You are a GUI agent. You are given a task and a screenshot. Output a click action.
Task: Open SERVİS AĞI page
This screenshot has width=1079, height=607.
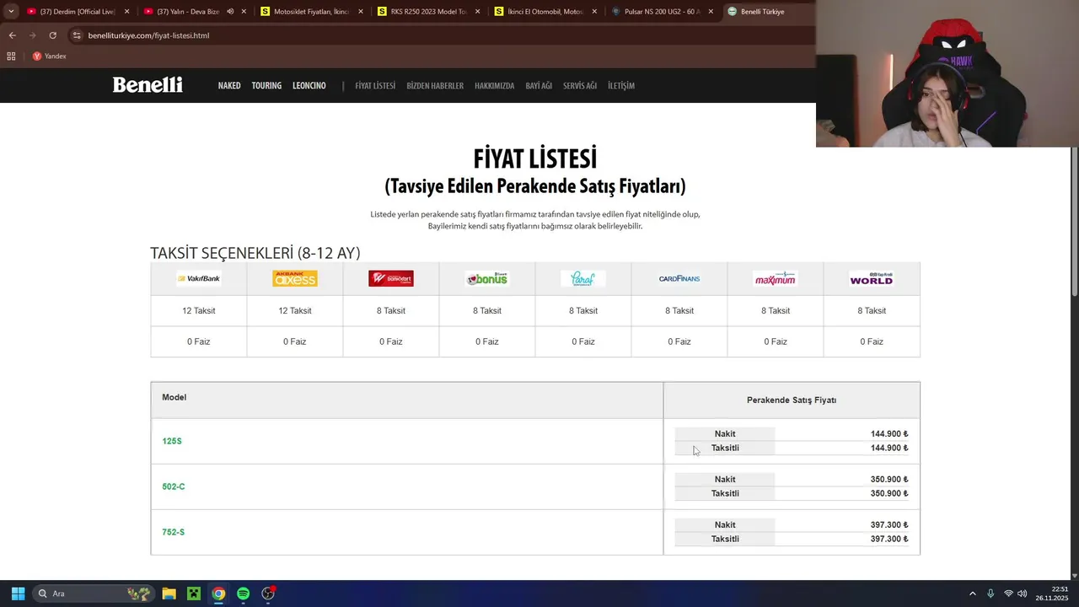(x=580, y=86)
